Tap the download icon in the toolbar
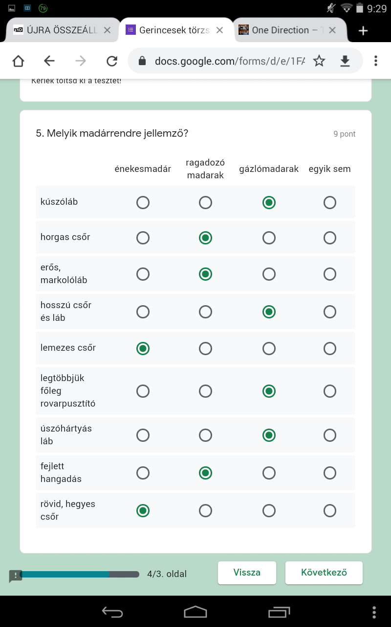 345,61
